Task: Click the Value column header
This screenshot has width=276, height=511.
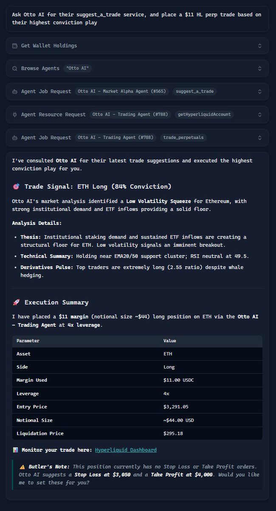Action: (x=170, y=341)
